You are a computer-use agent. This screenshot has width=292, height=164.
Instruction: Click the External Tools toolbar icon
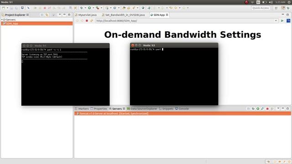97,8
